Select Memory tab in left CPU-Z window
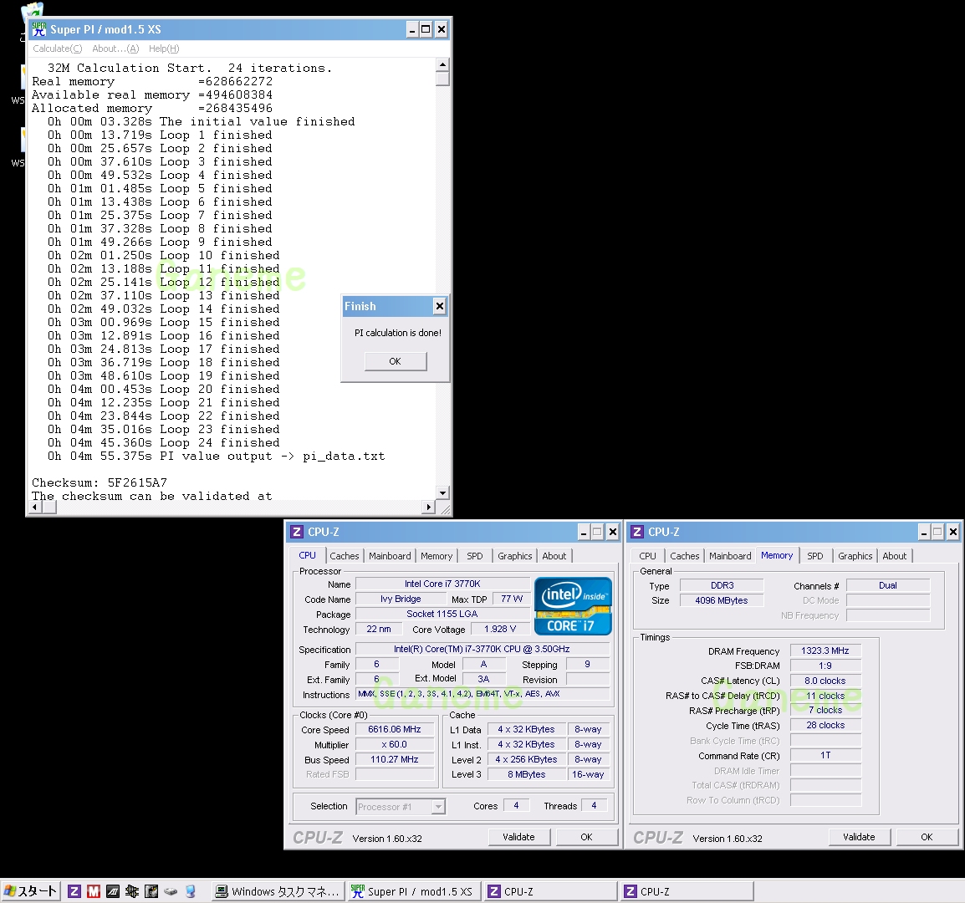The image size is (965, 903). (x=437, y=556)
